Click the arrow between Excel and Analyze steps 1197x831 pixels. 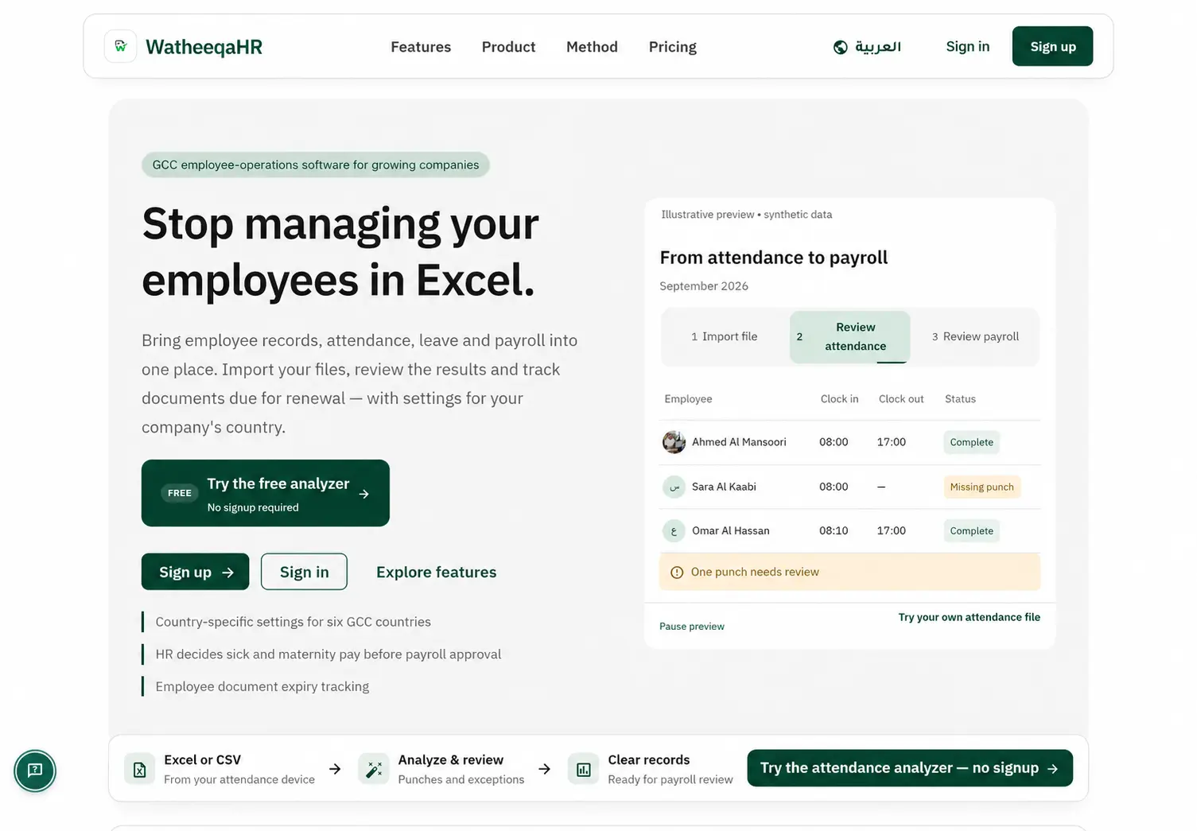tap(335, 769)
